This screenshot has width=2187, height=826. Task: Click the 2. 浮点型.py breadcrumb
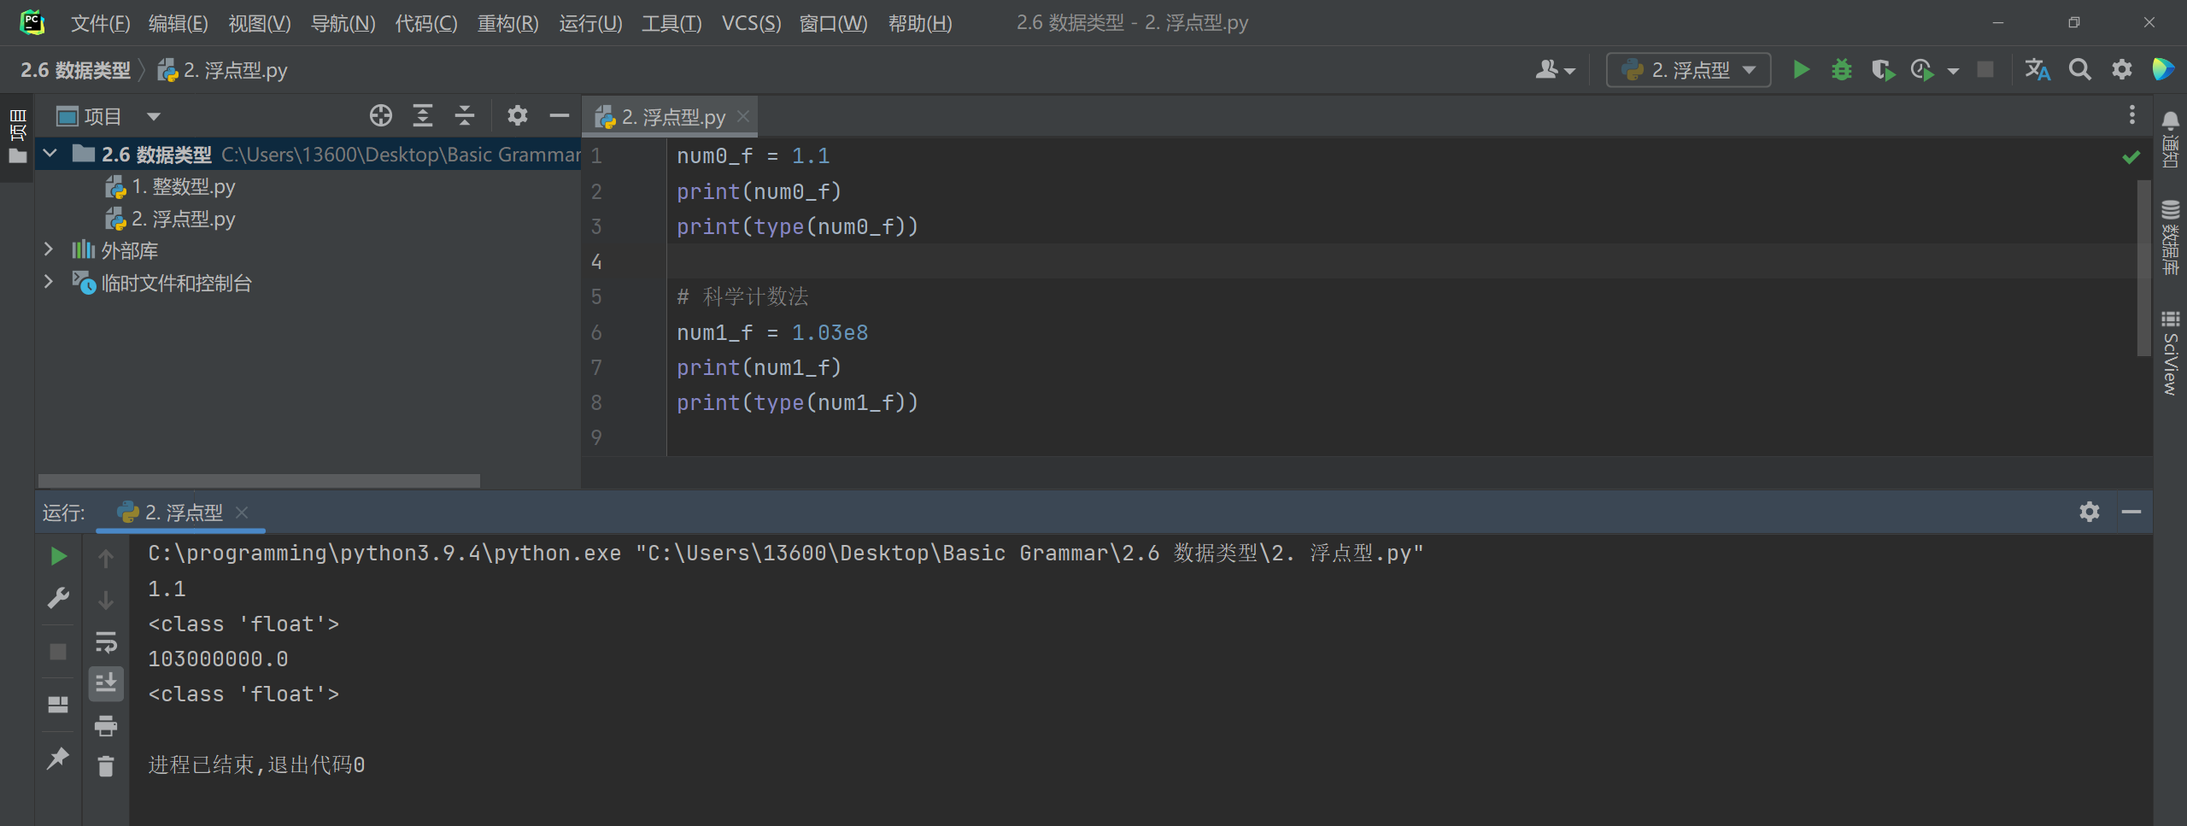pos(223,70)
